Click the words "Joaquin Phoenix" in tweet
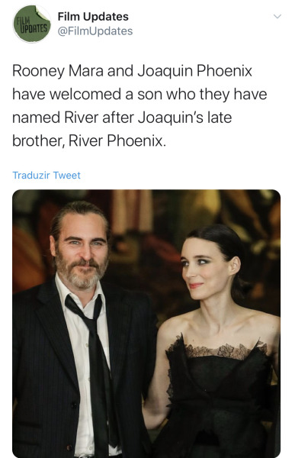The height and width of the screenshot is (458, 295). [194, 71]
